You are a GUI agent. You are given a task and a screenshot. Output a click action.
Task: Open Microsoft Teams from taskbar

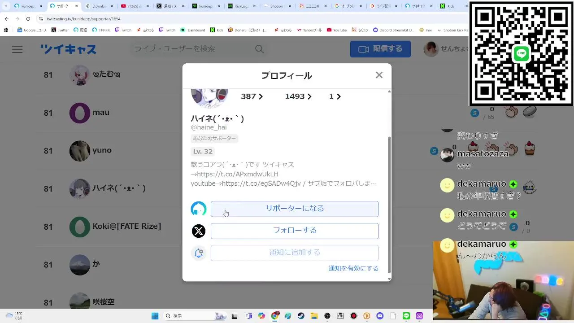(249, 316)
